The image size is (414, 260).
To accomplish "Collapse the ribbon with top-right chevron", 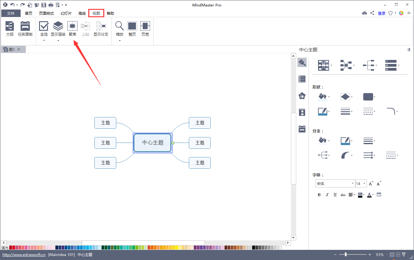I will (409, 13).
